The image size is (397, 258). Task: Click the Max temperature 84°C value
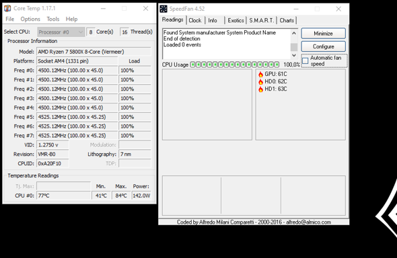pyautogui.click(x=121, y=196)
